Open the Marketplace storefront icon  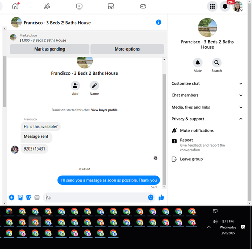111,6
